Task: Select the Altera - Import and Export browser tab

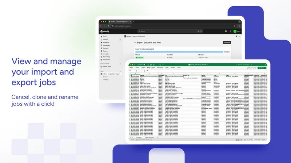Action: (x=119, y=22)
